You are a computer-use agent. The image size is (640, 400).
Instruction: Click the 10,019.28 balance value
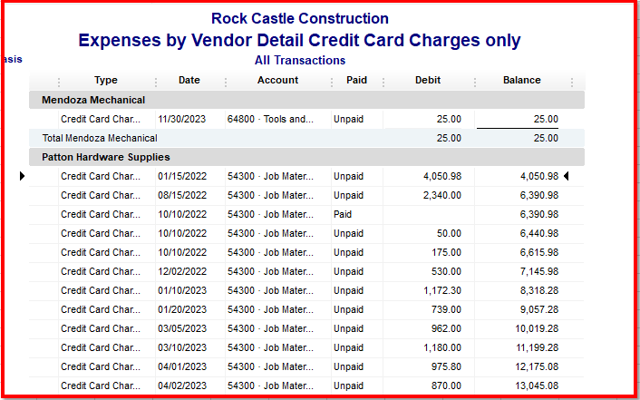(537, 329)
